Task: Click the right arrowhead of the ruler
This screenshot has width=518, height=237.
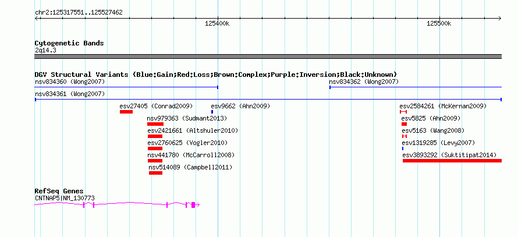Action: (500, 18)
